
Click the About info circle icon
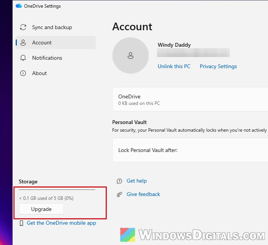[x=23, y=73]
